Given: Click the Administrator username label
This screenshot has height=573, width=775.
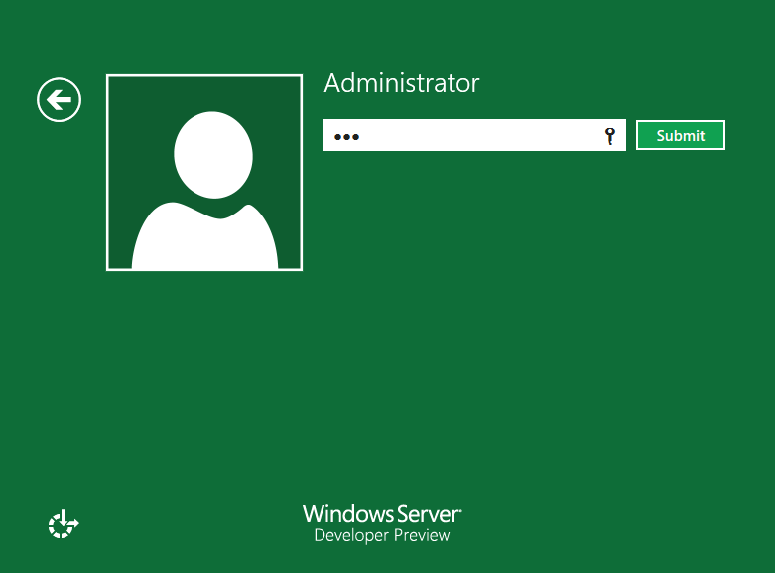Looking at the screenshot, I should click(x=402, y=84).
